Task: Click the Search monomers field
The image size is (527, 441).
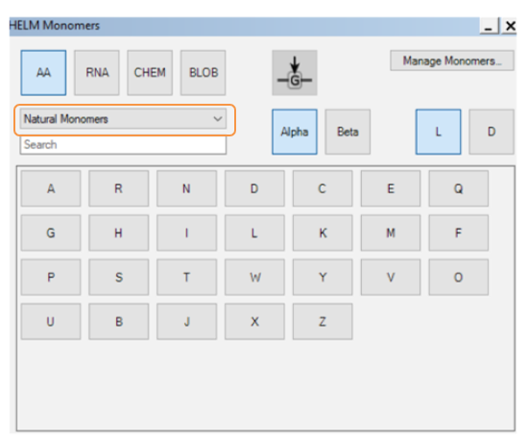Action: (123, 145)
